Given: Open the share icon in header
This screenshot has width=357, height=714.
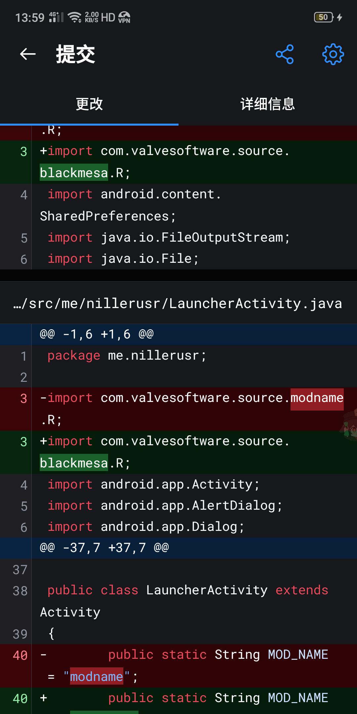Looking at the screenshot, I should tap(285, 54).
